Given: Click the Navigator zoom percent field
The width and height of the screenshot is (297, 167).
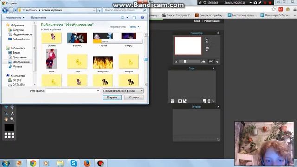Looking at the screenshot, I should point(211,61).
